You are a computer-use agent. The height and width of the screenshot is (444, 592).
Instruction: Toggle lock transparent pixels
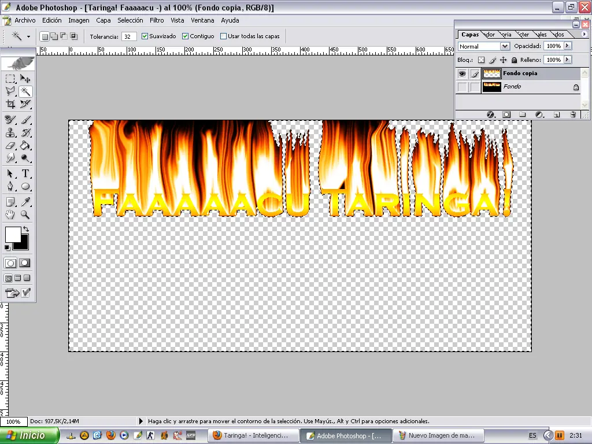click(481, 60)
